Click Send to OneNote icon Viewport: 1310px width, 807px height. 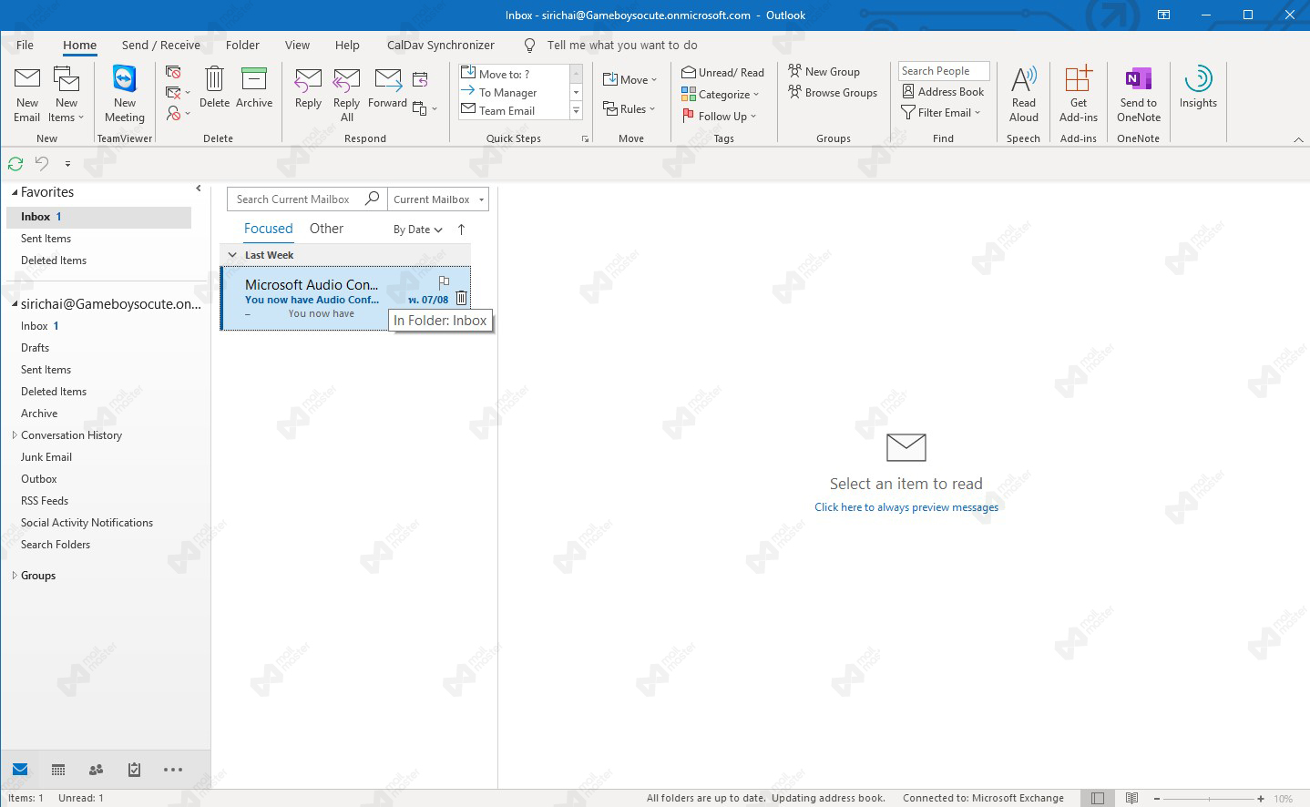(x=1138, y=80)
